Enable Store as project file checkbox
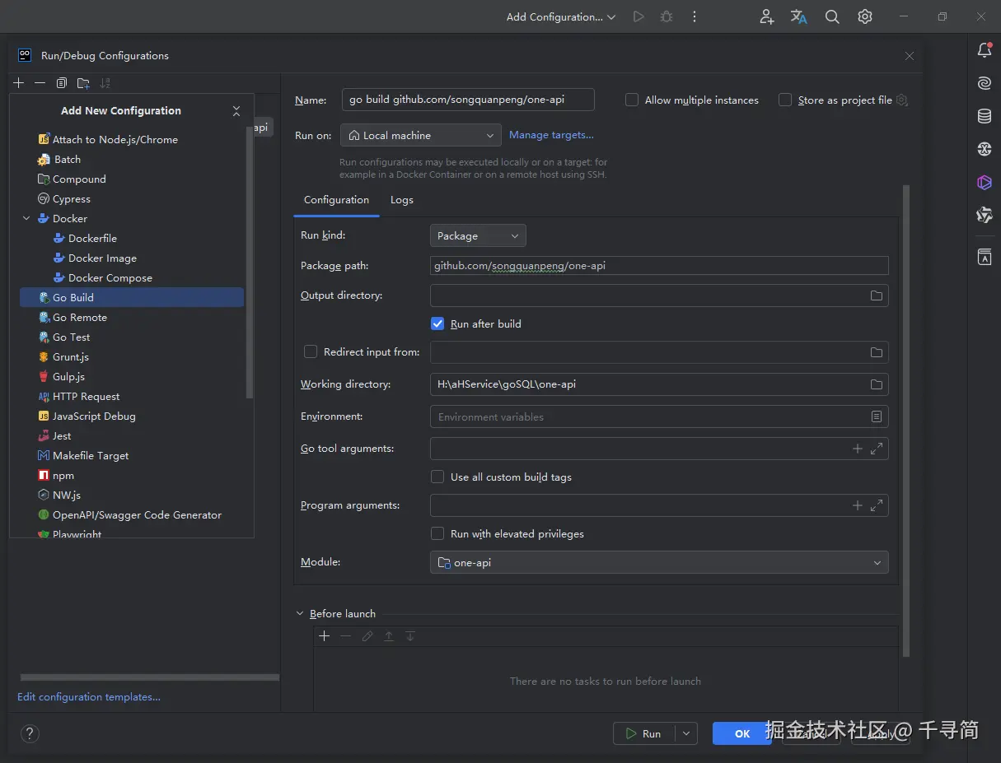1001x763 pixels. pos(785,100)
